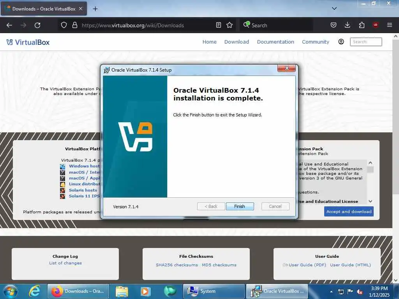This screenshot has width=399, height=299.
Task: Click the license box scroll up arrow
Action: [x=370, y=163]
